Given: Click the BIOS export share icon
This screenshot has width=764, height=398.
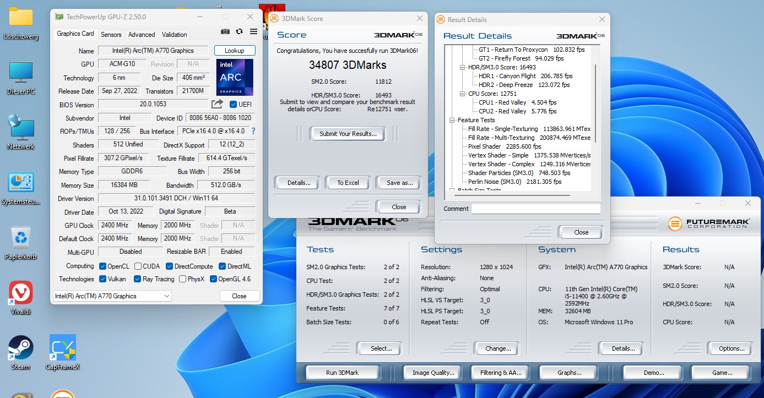Looking at the screenshot, I should (218, 104).
